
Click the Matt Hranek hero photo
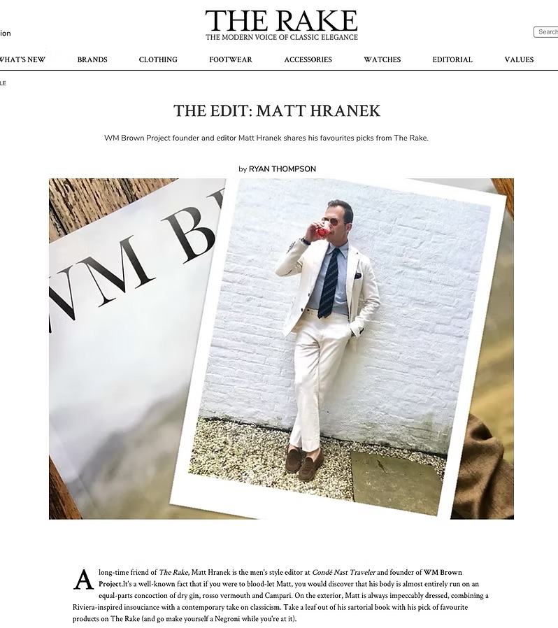[x=338, y=348]
